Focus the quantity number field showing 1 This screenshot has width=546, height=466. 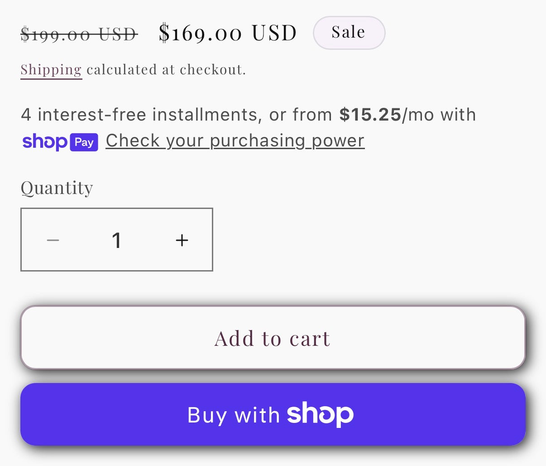[117, 240]
